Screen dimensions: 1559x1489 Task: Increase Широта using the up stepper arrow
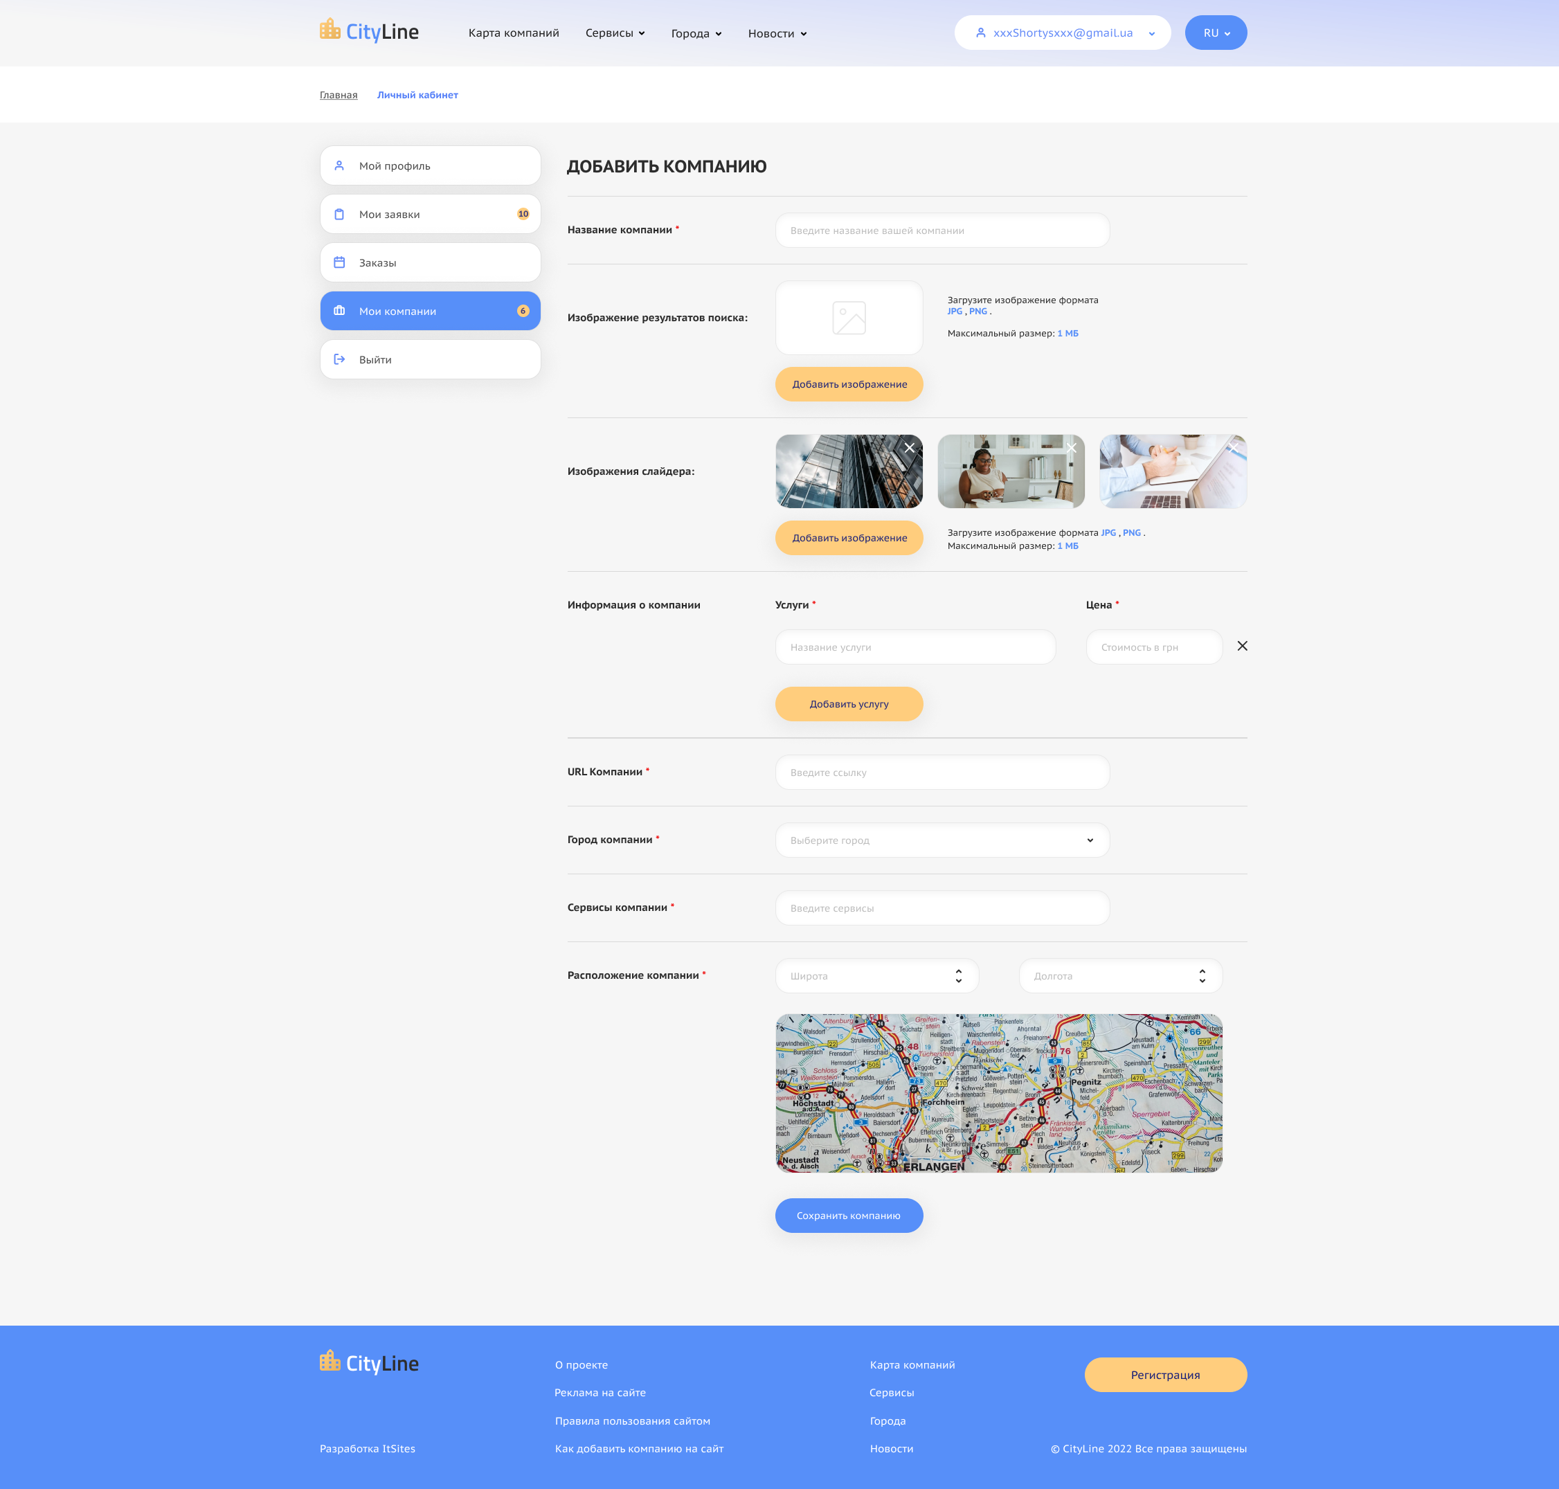958,971
